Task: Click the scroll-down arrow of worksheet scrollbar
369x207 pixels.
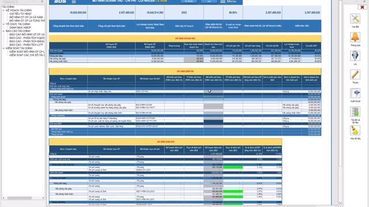Action: pyautogui.click(x=340, y=204)
